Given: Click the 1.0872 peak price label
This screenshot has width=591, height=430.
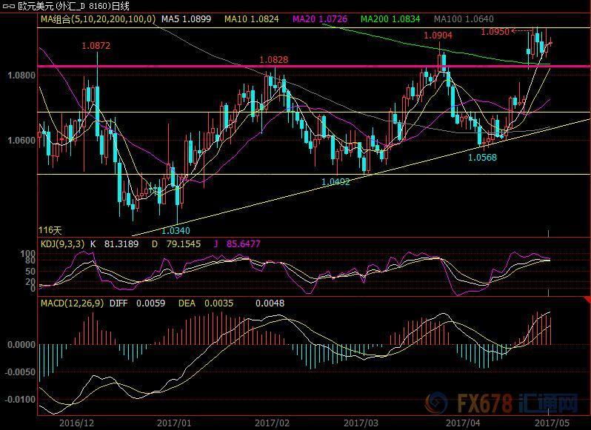Looking at the screenshot, I should 96,46.
